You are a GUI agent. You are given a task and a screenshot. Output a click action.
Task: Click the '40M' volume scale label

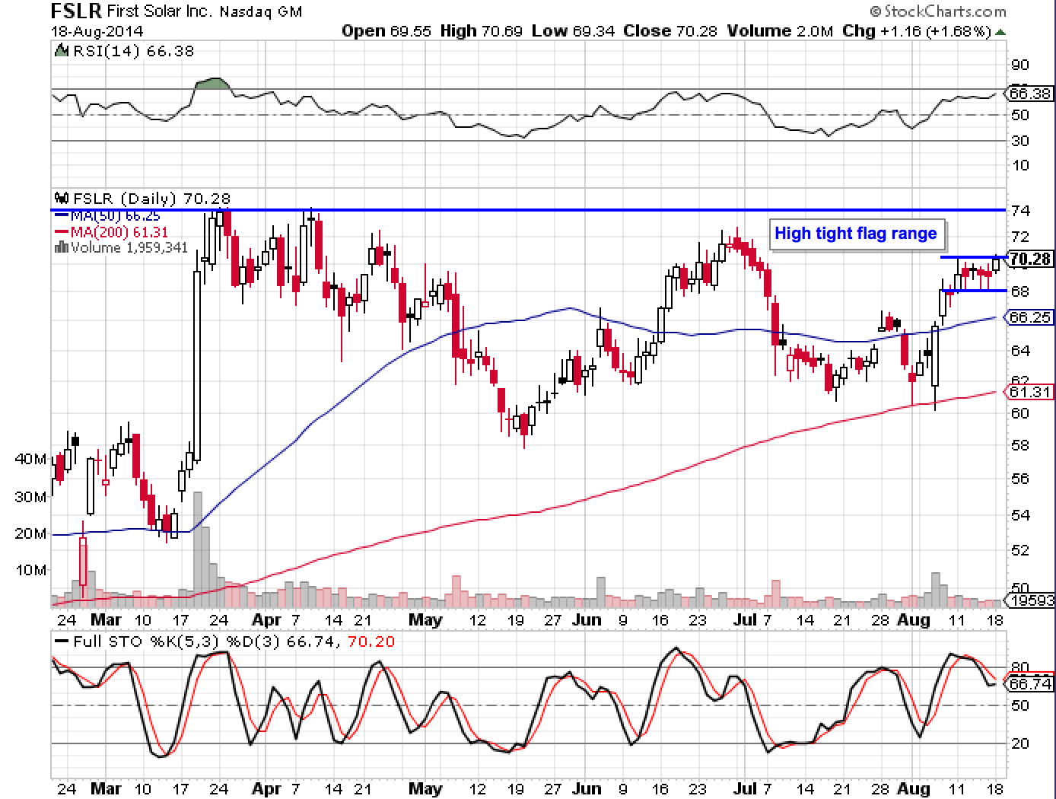click(30, 460)
